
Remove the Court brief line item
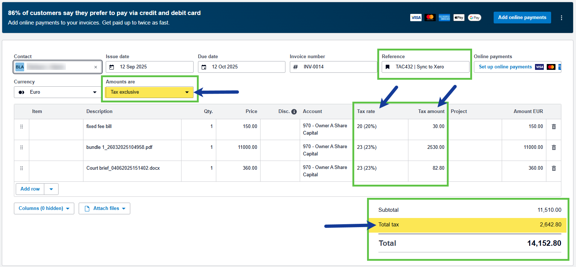click(x=554, y=168)
